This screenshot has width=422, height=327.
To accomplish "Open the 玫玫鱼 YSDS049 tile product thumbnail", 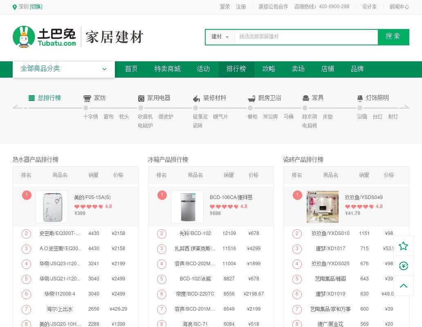I will [323, 207].
